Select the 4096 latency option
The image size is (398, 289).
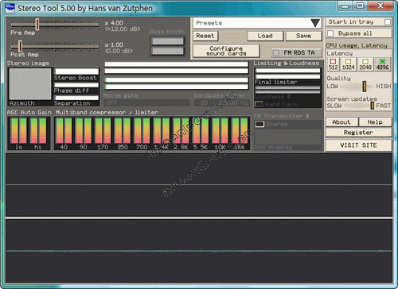click(x=382, y=64)
